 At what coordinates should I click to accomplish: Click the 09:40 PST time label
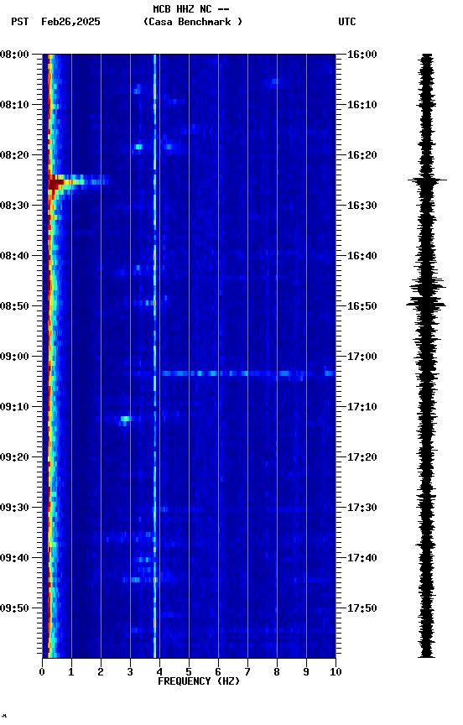(14, 558)
